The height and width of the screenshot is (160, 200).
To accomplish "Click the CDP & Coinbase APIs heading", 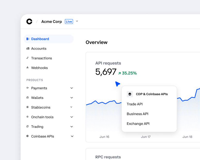I will (x=152, y=94).
